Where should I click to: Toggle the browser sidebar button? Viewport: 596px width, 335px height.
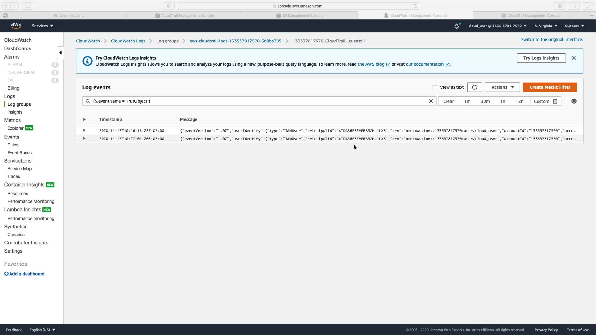coord(27,6)
